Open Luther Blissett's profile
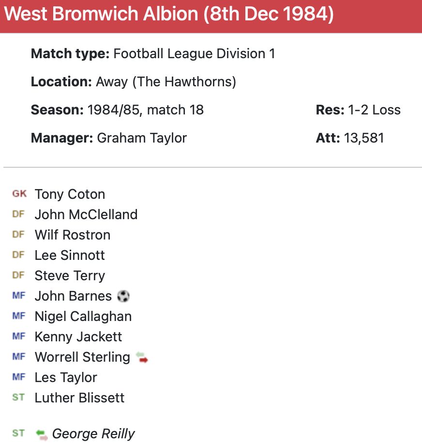 (x=79, y=398)
